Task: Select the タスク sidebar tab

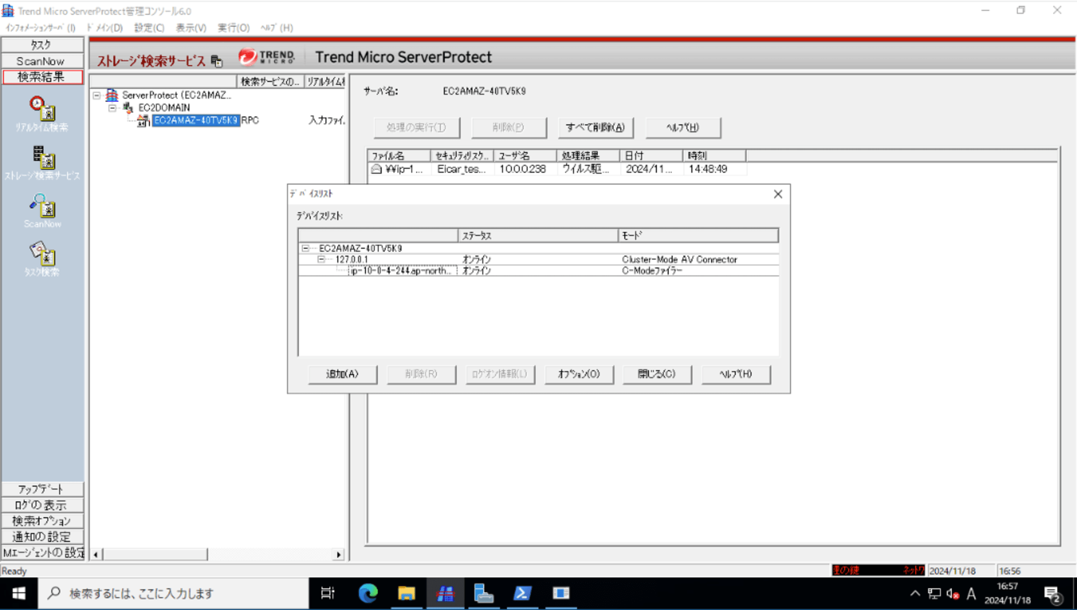Action: click(x=42, y=45)
